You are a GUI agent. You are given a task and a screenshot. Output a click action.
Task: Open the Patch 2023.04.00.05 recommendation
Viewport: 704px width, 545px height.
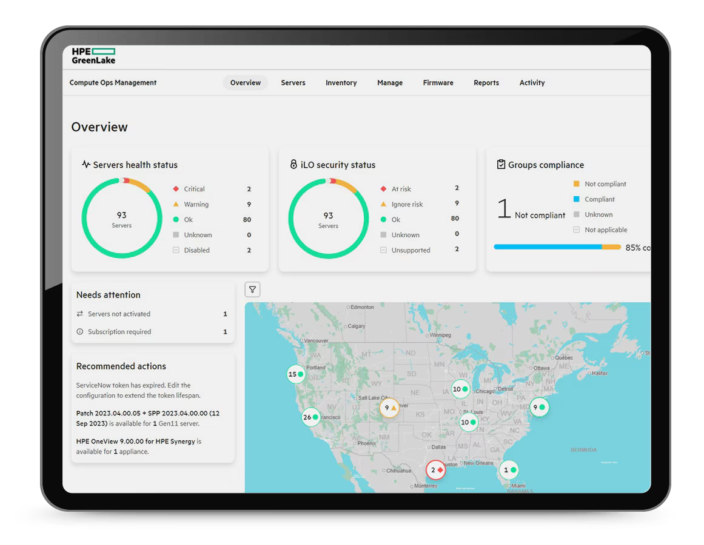[148, 418]
